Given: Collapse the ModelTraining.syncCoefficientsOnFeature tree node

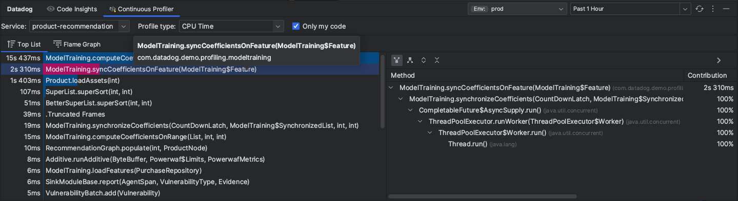Looking at the screenshot, I should [391, 88].
